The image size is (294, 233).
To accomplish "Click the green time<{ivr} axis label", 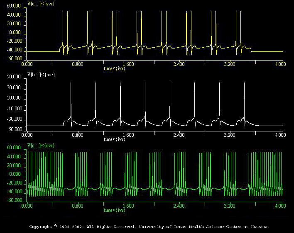I will 116,210.
